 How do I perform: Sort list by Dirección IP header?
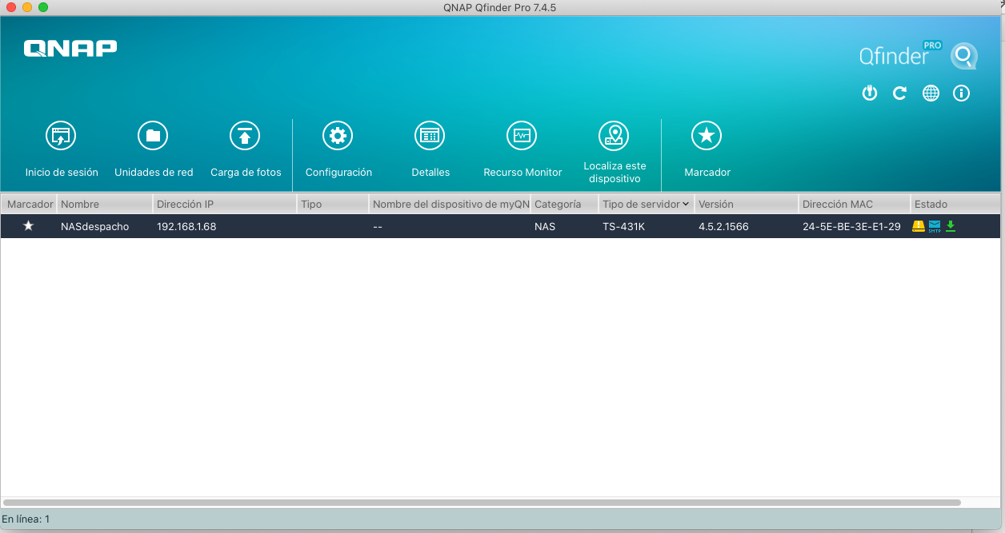click(224, 204)
